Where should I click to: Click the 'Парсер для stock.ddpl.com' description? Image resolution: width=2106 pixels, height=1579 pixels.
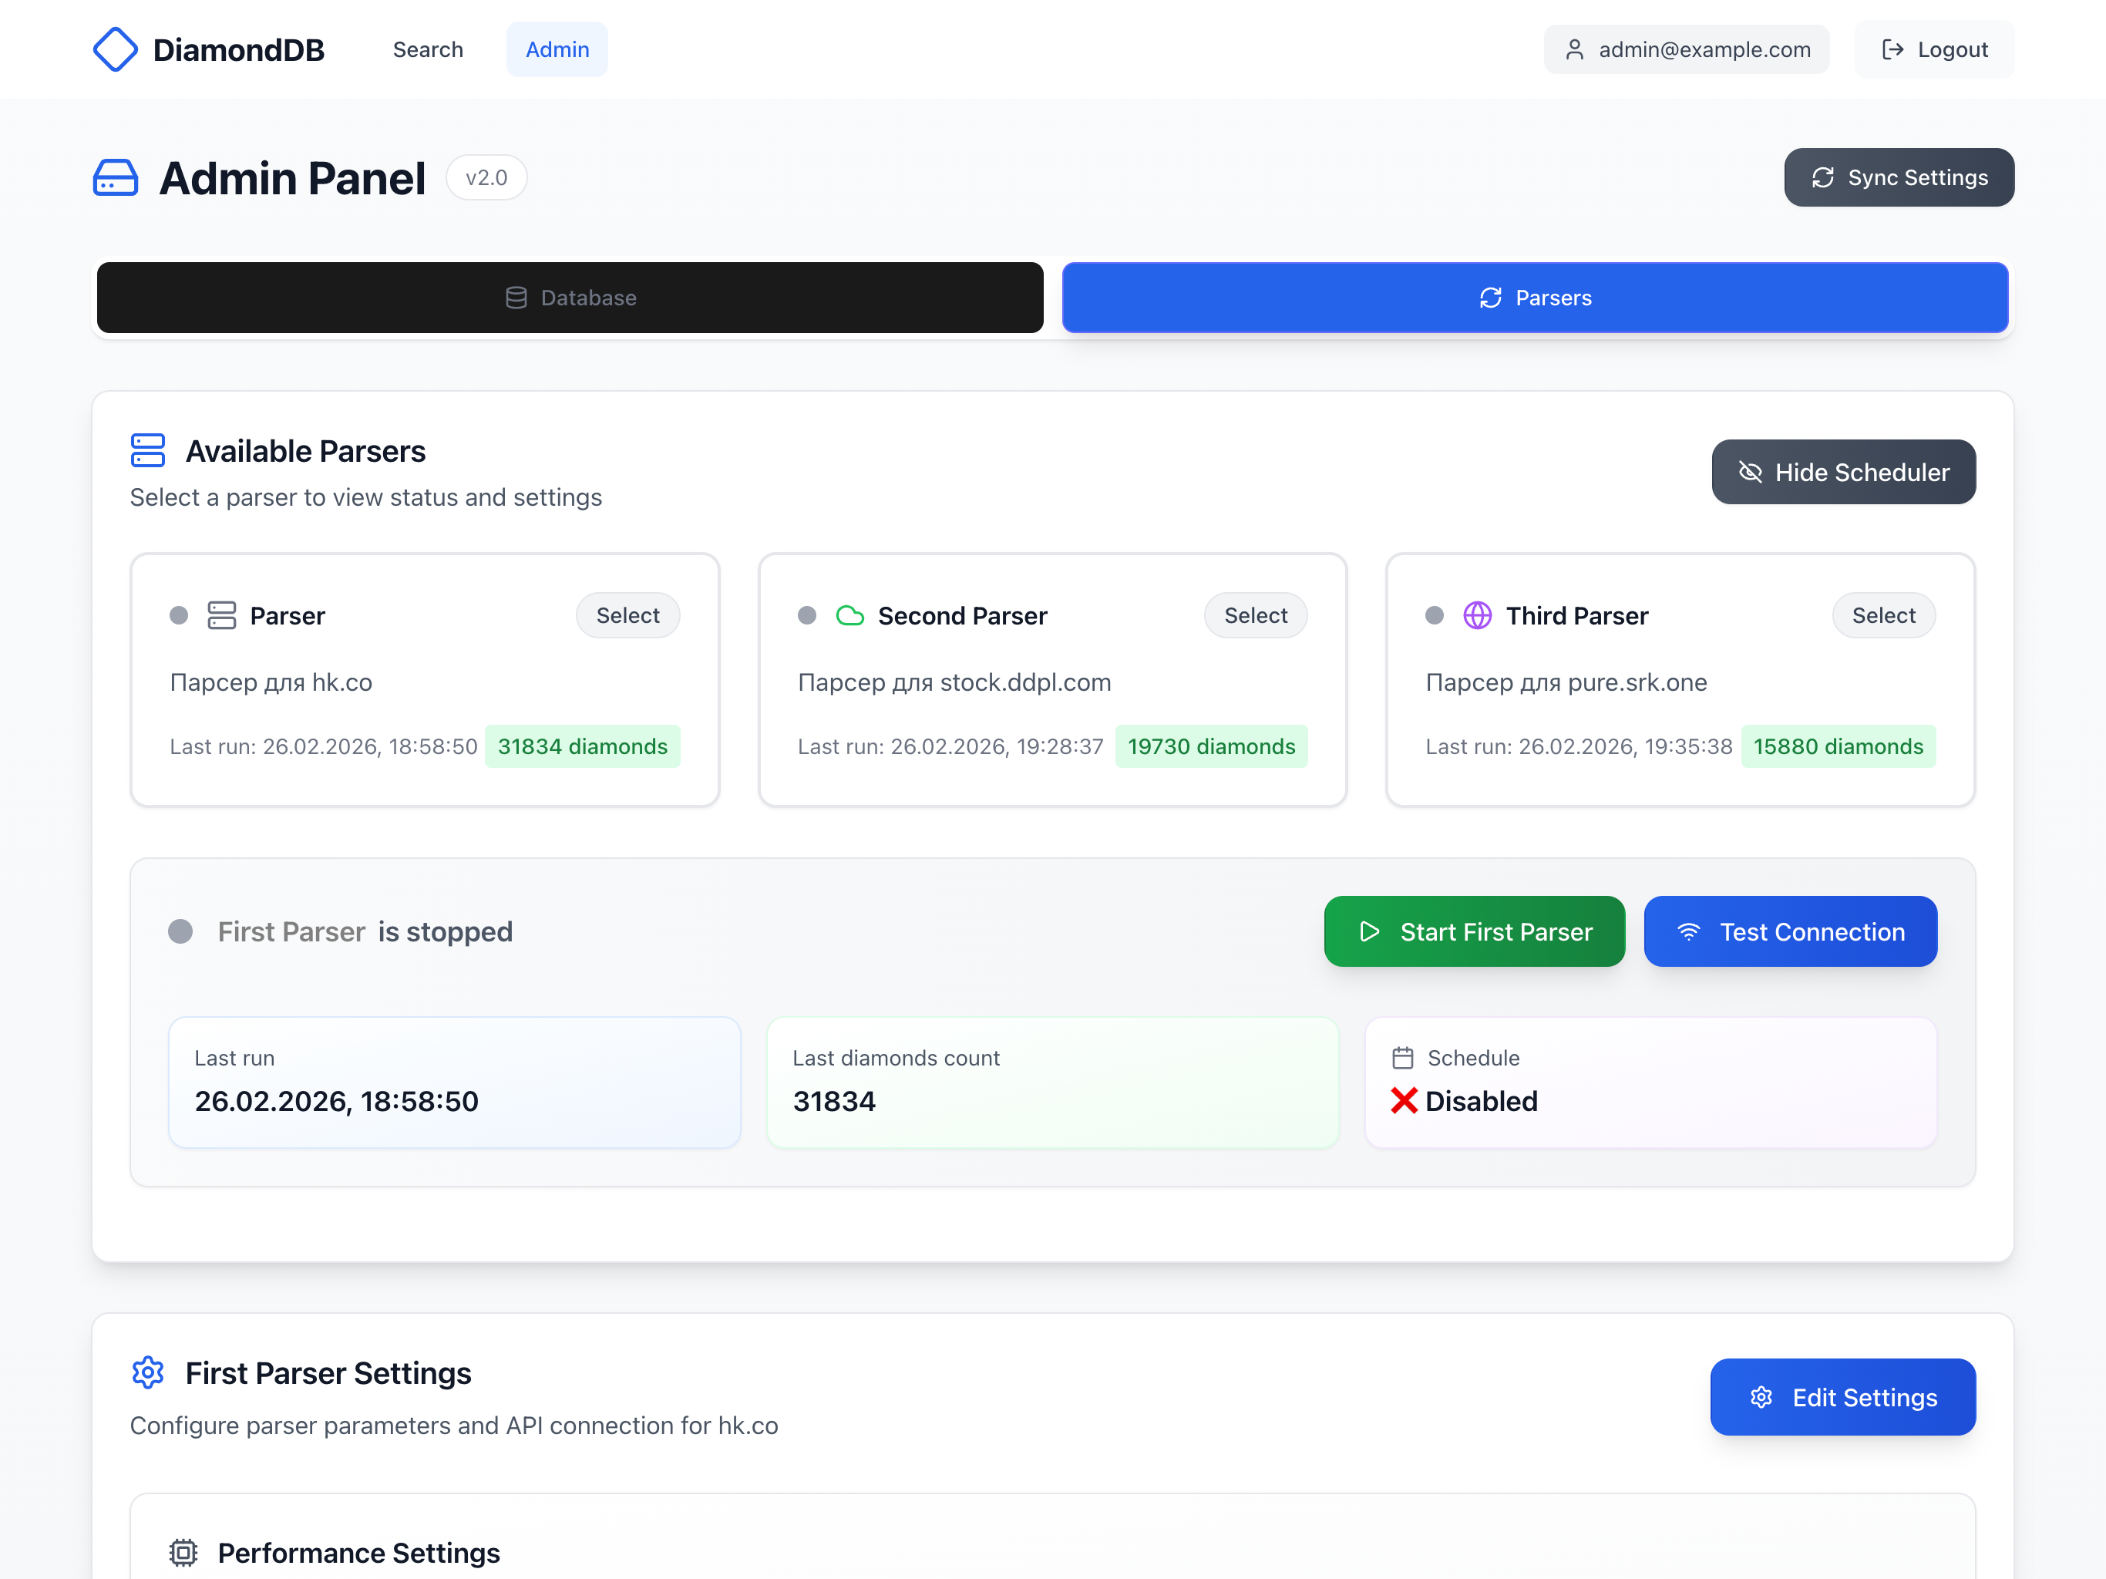pyautogui.click(x=954, y=683)
